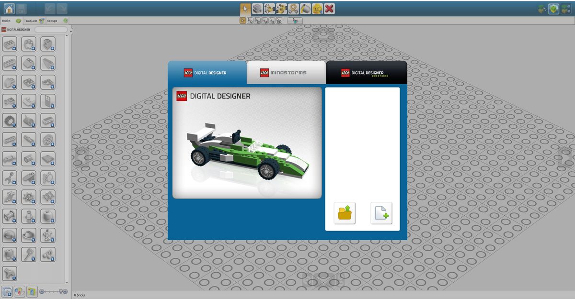Open the wrench tools category

click(10, 178)
